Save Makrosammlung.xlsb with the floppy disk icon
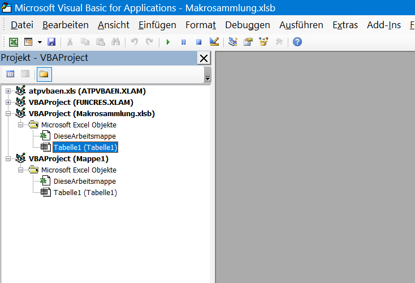 pyautogui.click(x=51, y=42)
